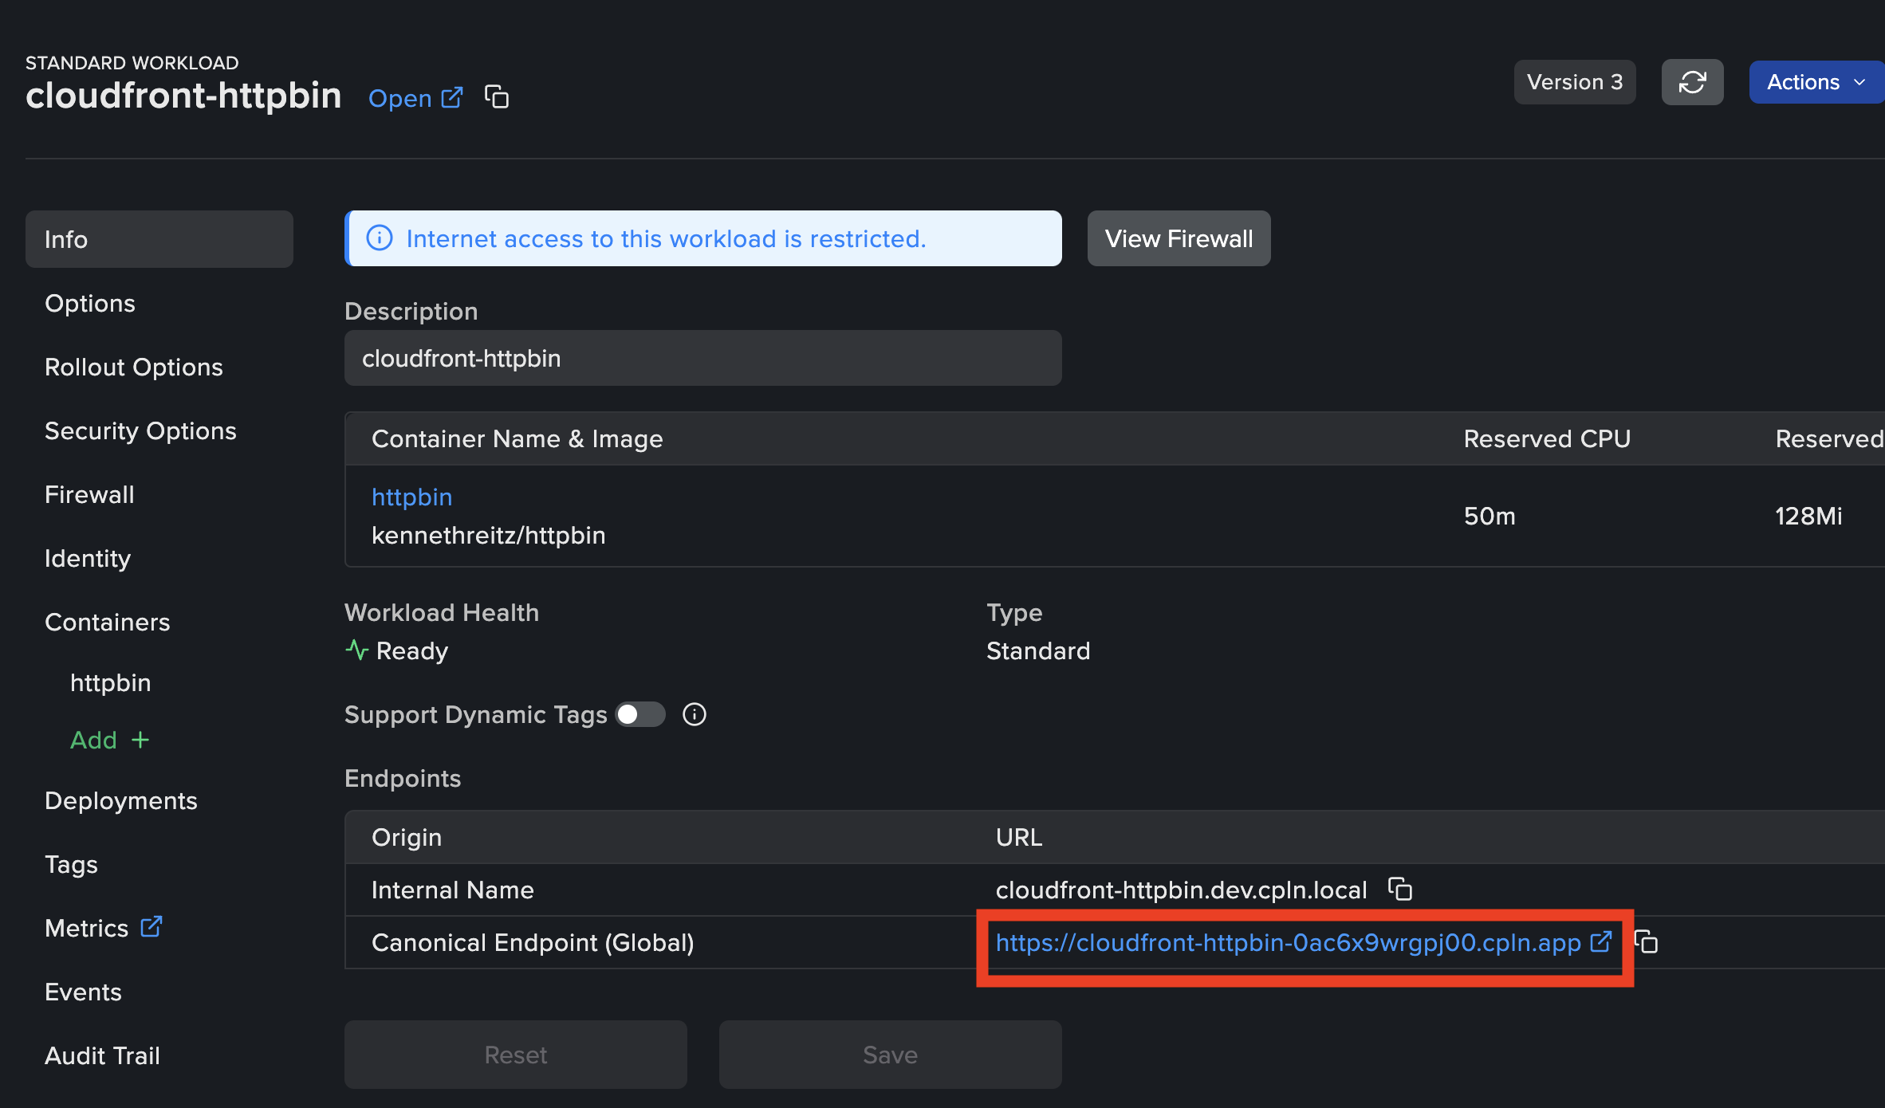Screen dimensions: 1885x1108
Task: Copy the canonical endpoint URL
Action: click(1647, 942)
